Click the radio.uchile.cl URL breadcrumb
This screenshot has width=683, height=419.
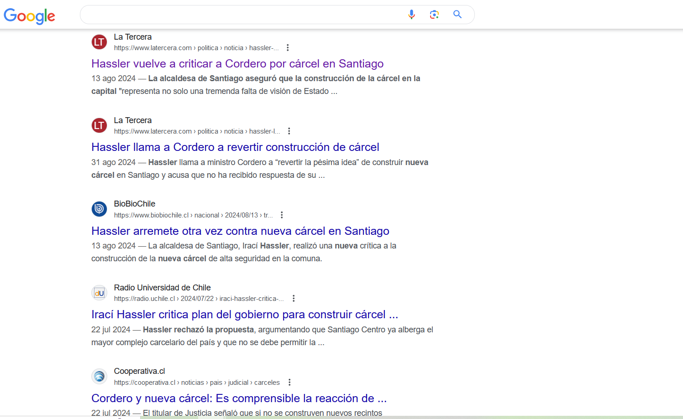tap(199, 299)
